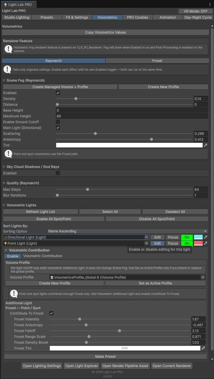The image size is (214, 379).
Task: Click Create Managed Volume + Profile
Action: click(60, 87)
